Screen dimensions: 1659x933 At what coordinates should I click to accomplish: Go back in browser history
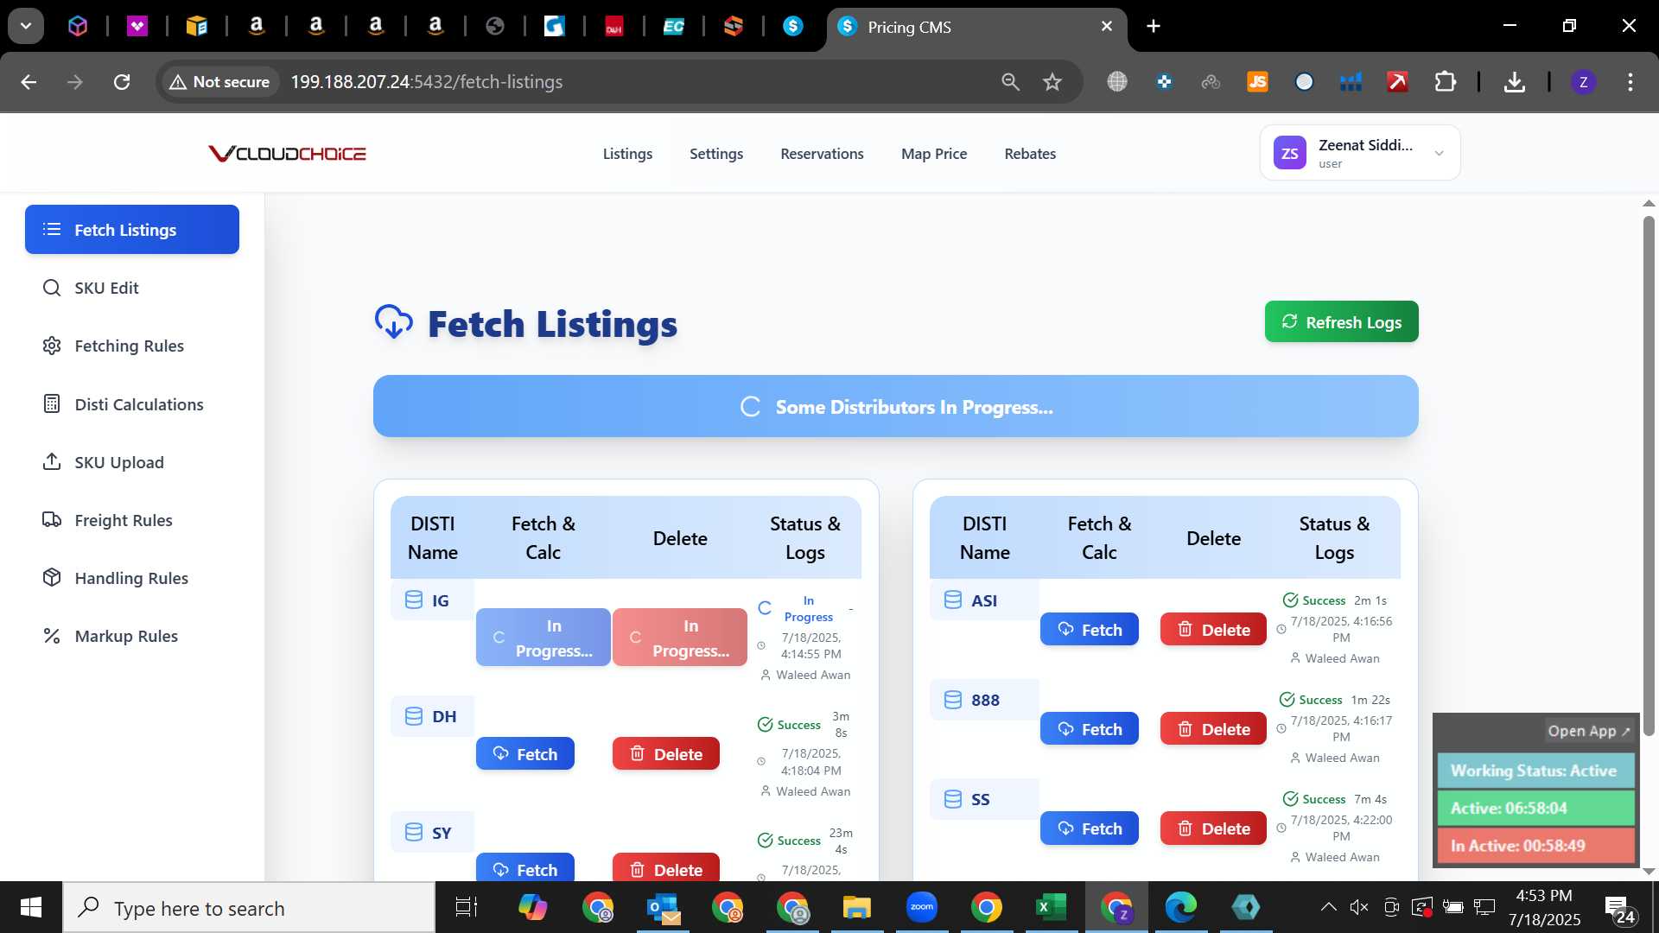[x=29, y=82]
